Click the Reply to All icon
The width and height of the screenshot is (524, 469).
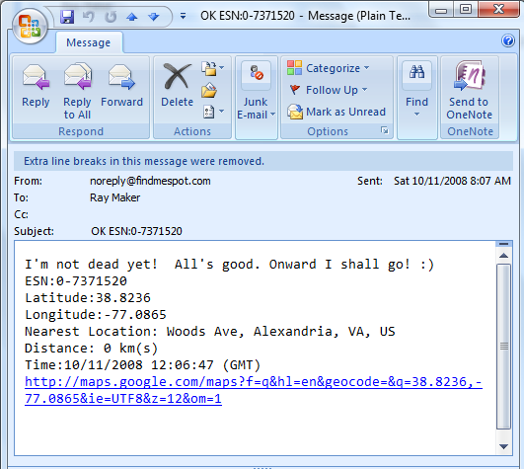point(77,77)
